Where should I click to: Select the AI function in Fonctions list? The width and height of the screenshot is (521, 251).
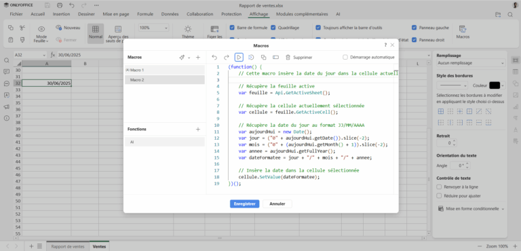pos(165,142)
